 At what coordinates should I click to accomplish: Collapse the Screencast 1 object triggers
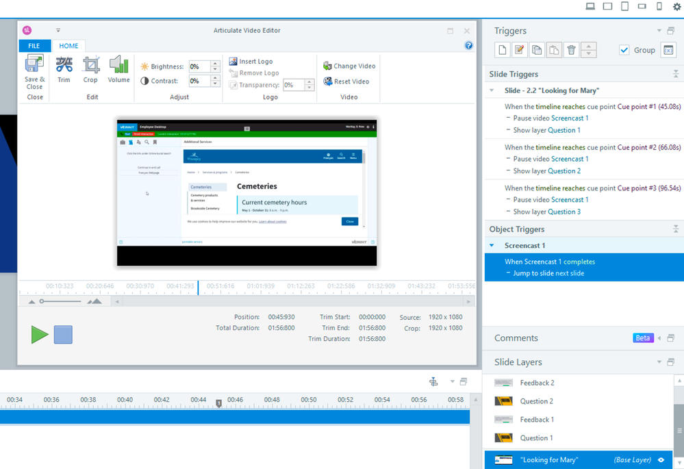coord(492,245)
